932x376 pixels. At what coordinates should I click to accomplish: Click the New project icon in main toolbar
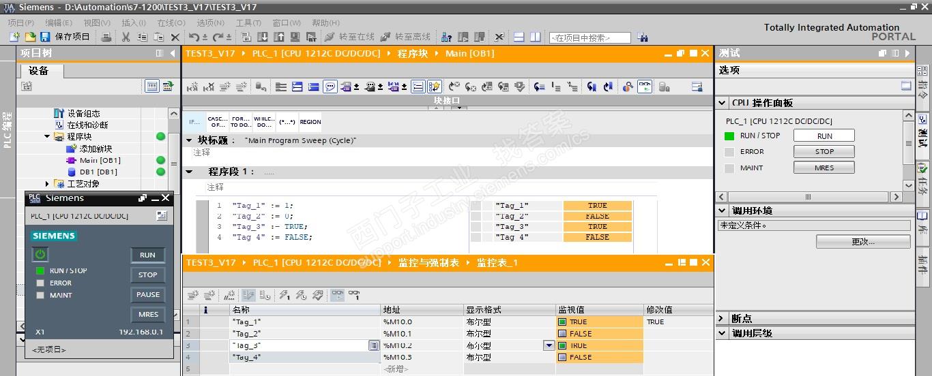click(14, 37)
